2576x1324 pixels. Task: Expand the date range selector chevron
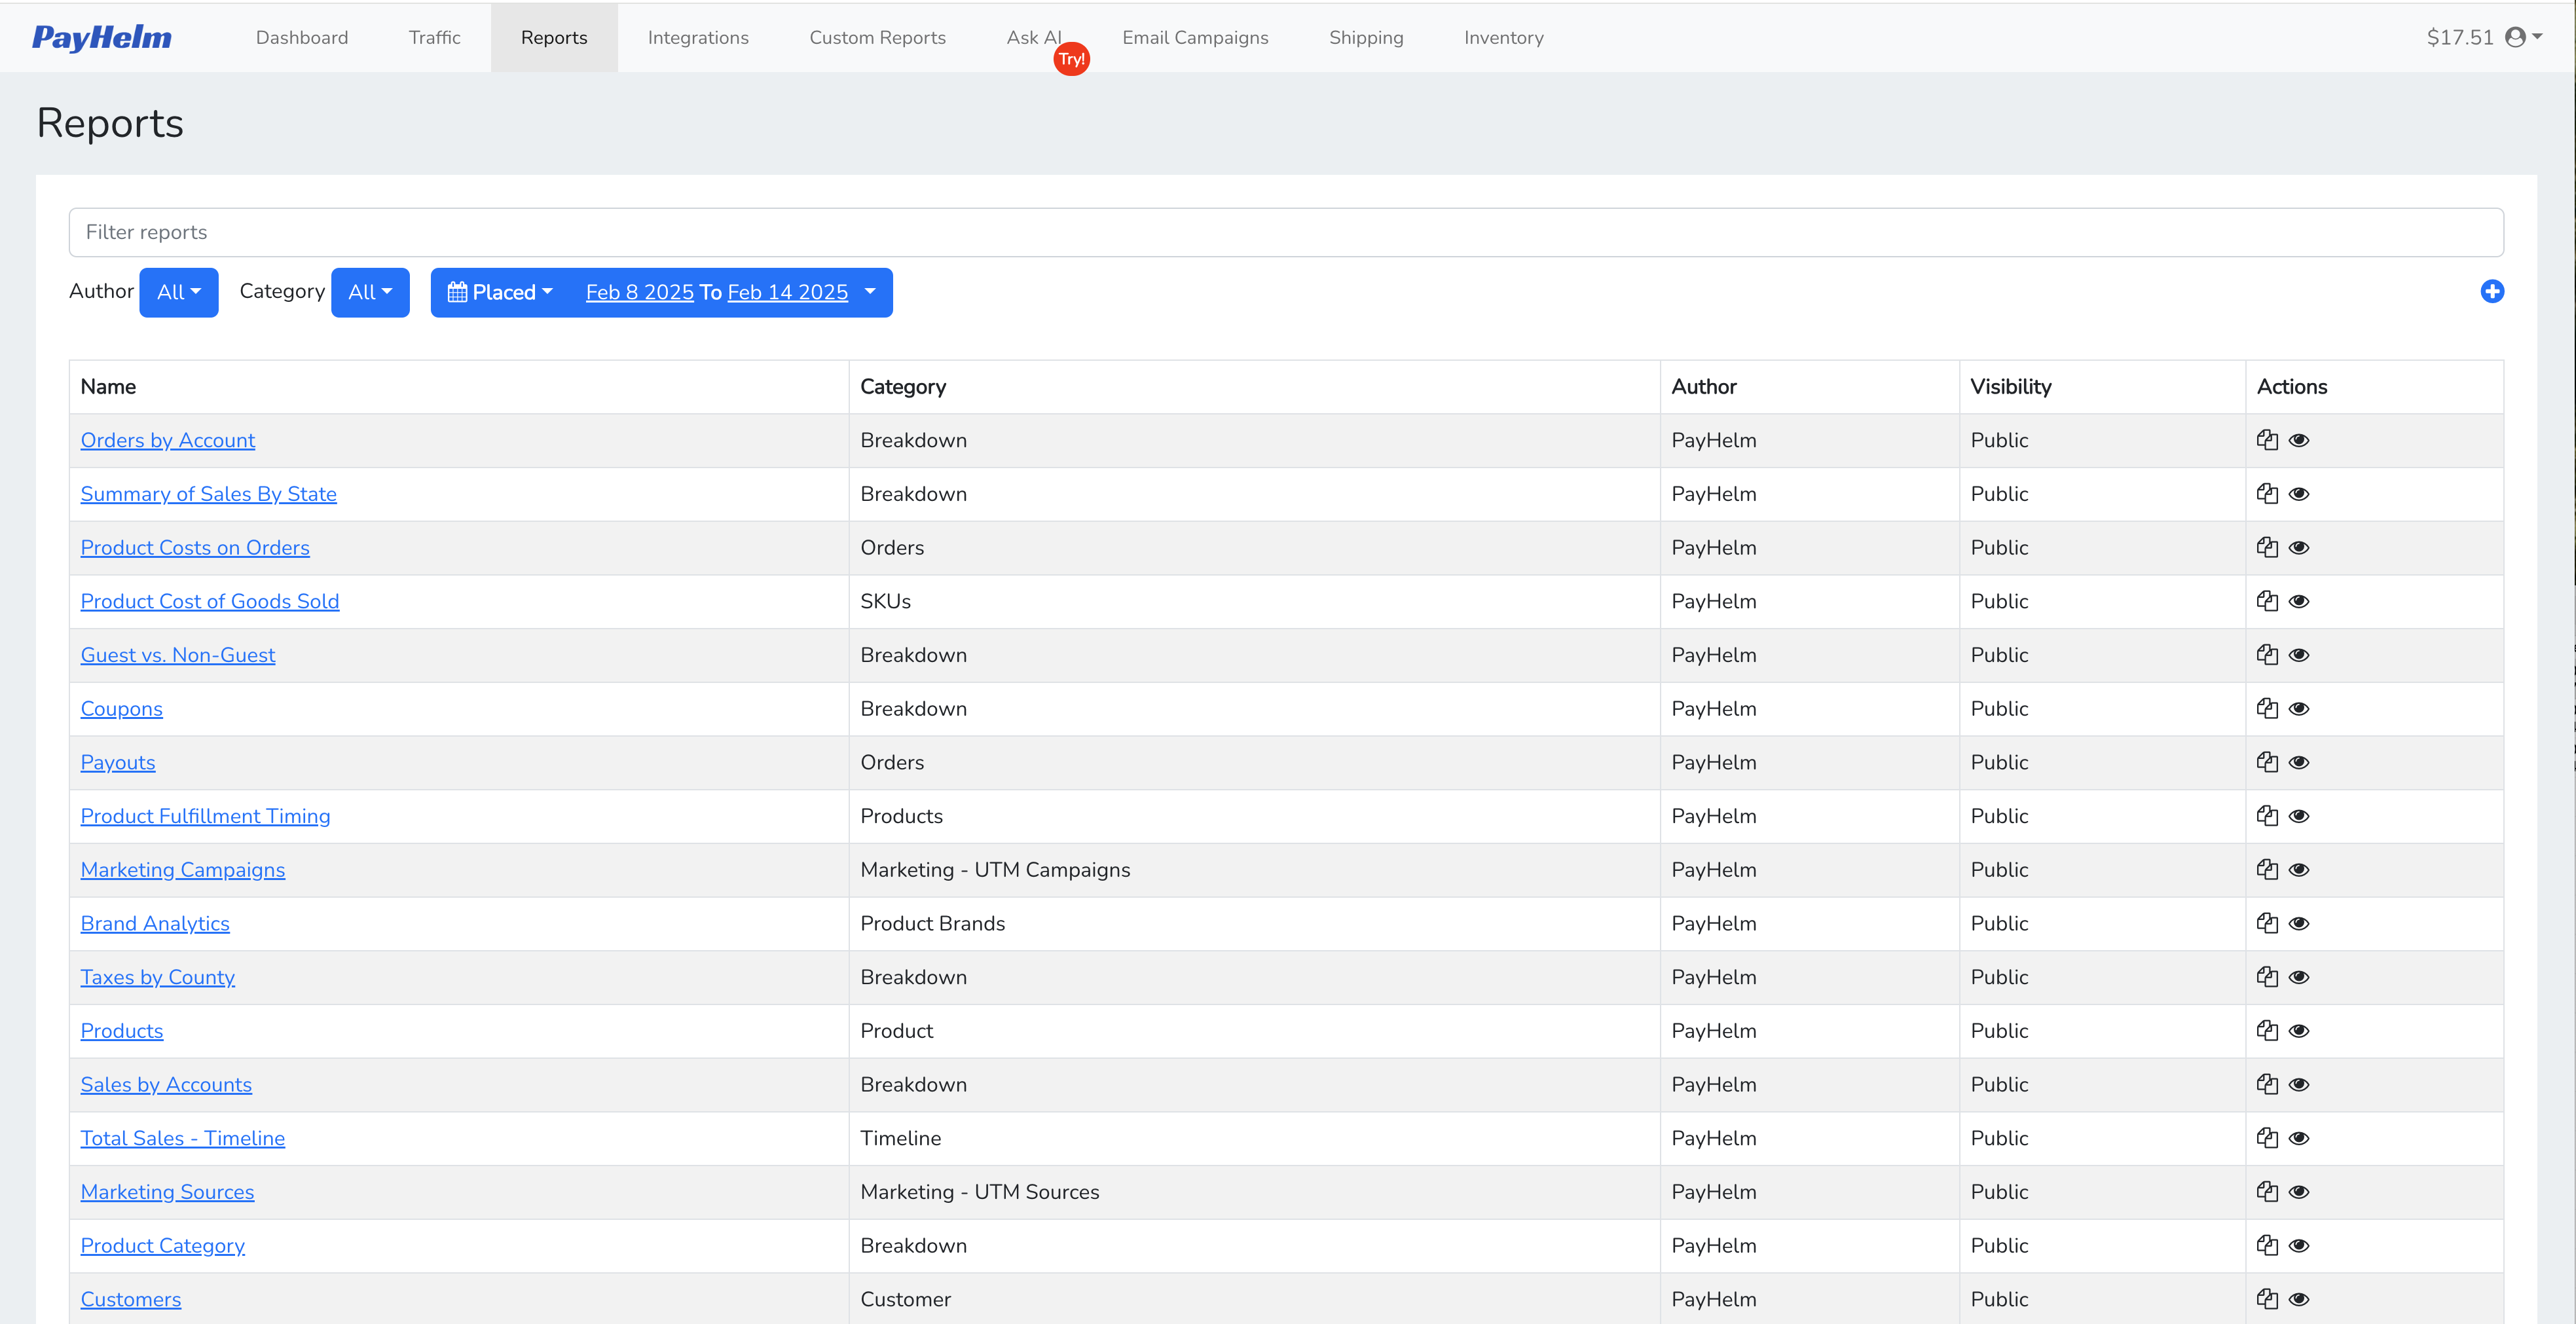[x=869, y=292]
